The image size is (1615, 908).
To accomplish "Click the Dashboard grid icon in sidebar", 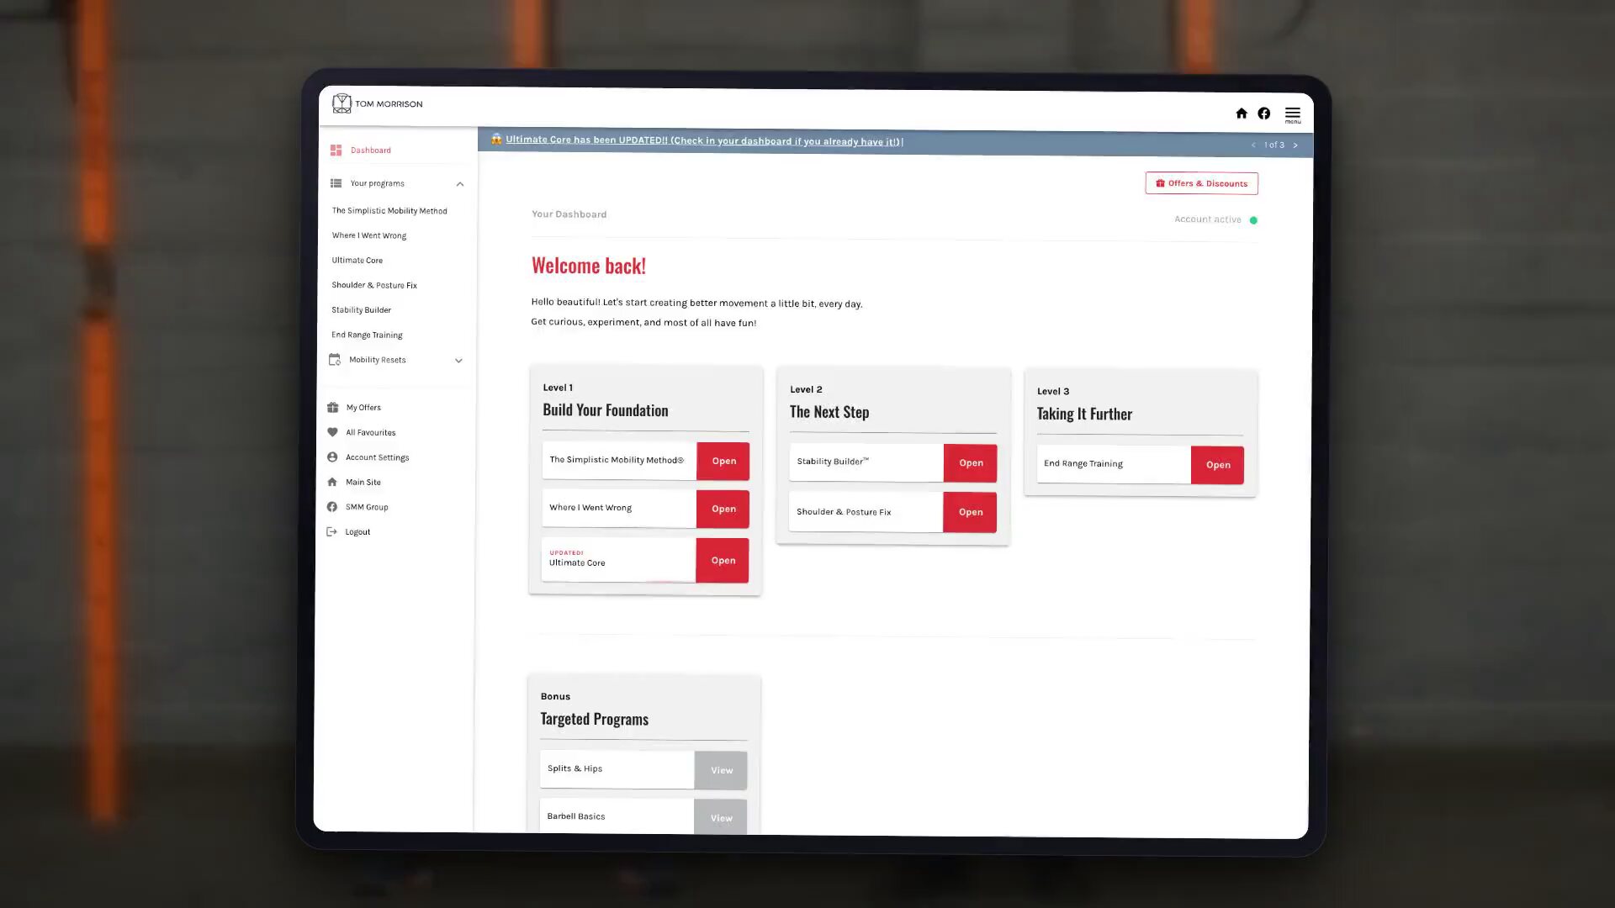I will click(336, 150).
